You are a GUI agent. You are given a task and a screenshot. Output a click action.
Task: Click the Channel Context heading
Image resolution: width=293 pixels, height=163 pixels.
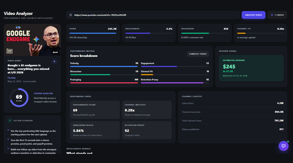(x=192, y=96)
